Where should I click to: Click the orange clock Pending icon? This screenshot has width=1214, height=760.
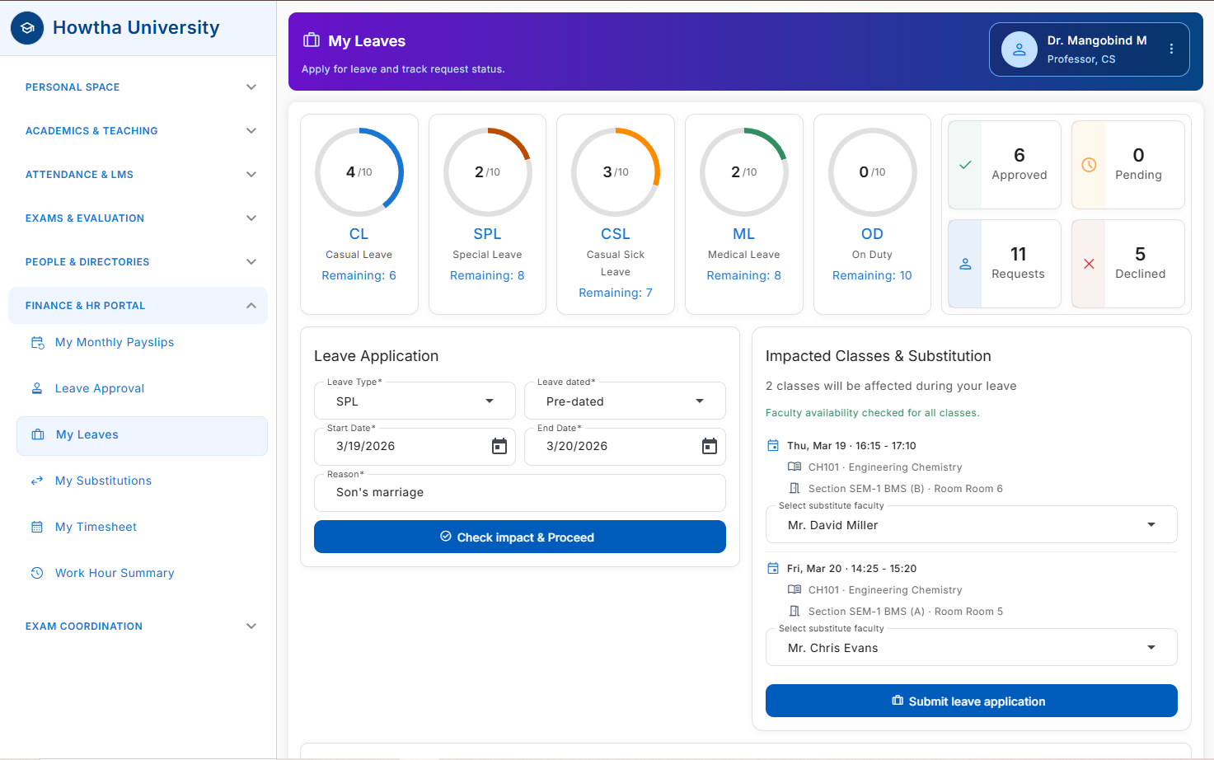(x=1089, y=165)
